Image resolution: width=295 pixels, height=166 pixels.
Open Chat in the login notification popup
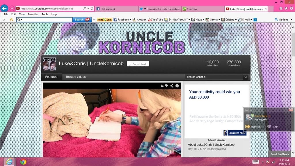pyautogui.click(x=273, y=127)
